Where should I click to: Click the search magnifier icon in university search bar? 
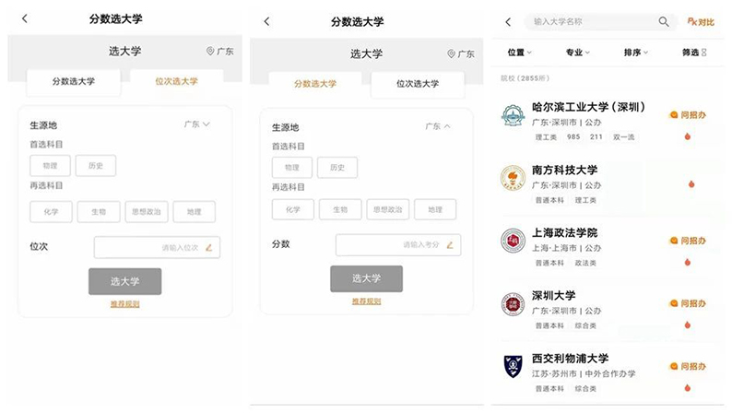click(664, 21)
